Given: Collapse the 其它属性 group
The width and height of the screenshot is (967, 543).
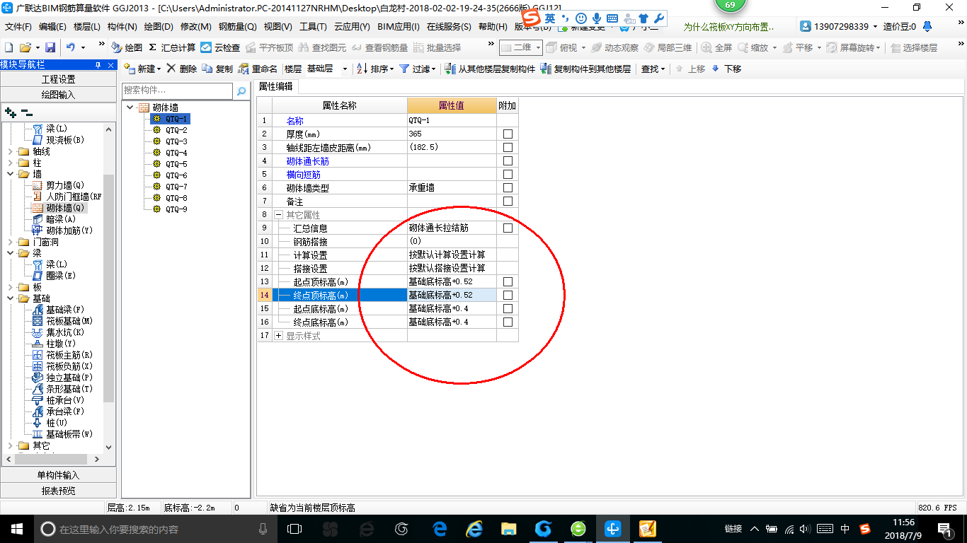Looking at the screenshot, I should pos(279,214).
